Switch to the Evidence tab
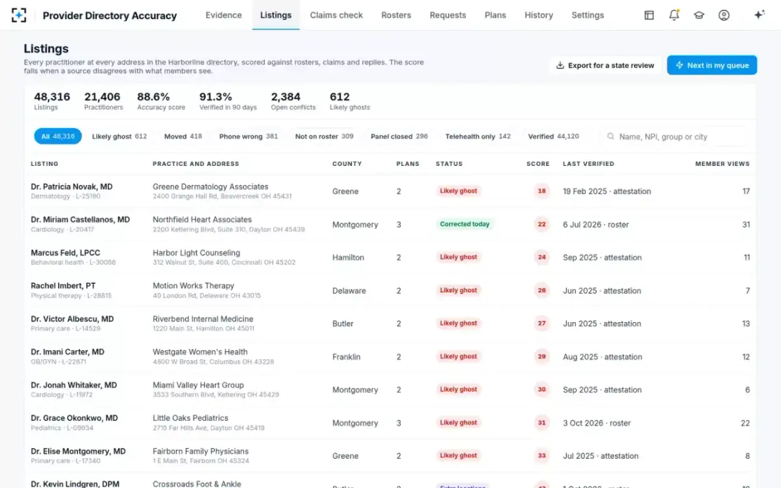Screen dimensions: 781x488 pyautogui.click(x=223, y=15)
